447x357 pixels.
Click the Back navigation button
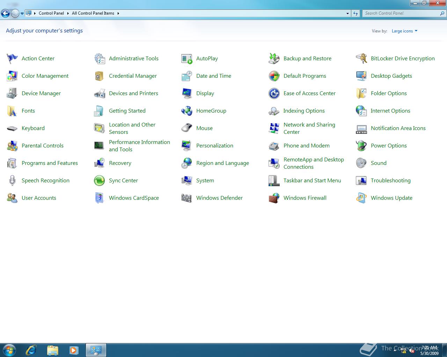pyautogui.click(x=5, y=14)
